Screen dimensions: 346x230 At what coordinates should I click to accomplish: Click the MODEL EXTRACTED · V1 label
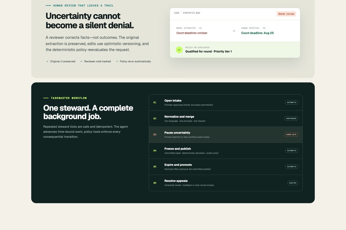click(x=189, y=28)
